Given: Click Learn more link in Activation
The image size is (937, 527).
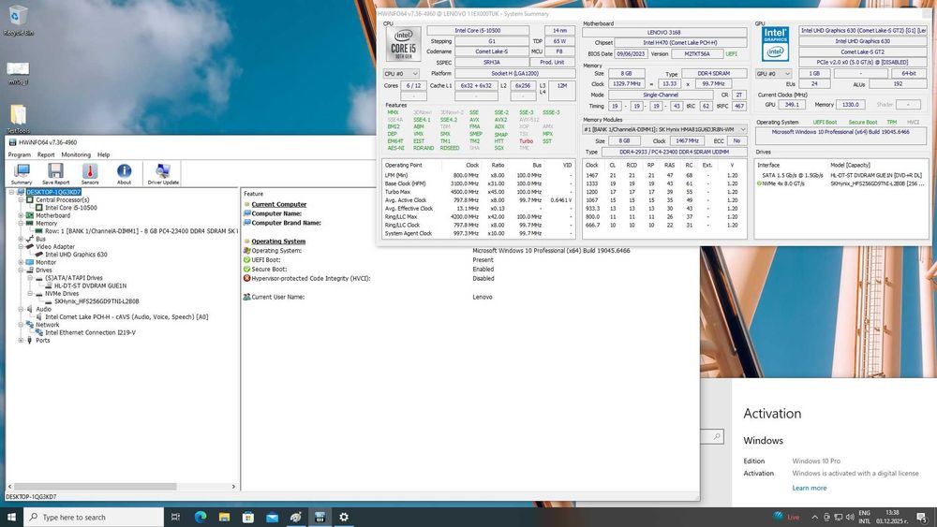Looking at the screenshot, I should (810, 488).
